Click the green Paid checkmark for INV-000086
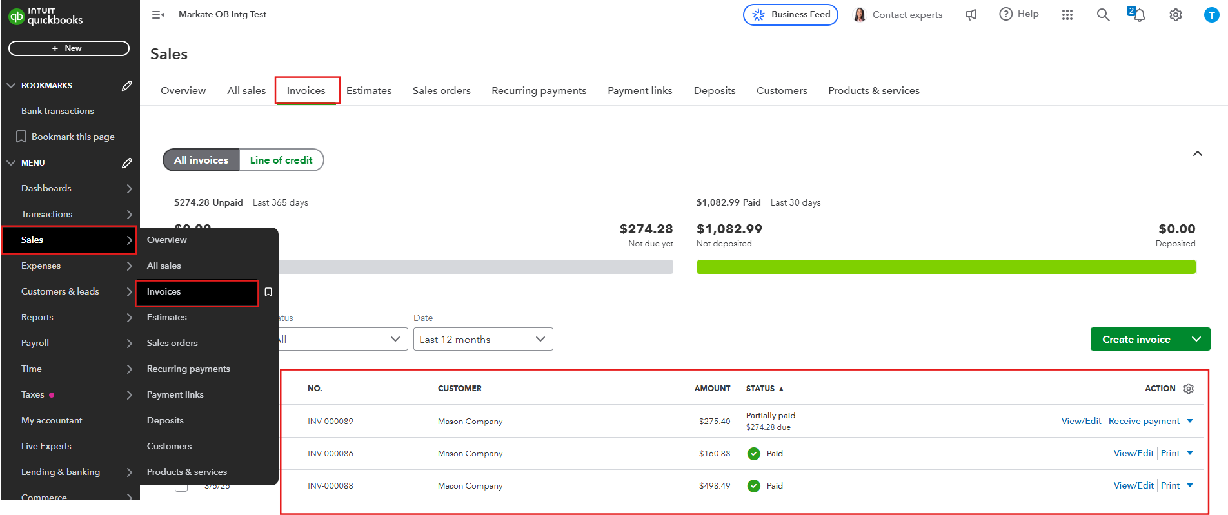Viewport: 1228px width, 515px height. click(753, 454)
